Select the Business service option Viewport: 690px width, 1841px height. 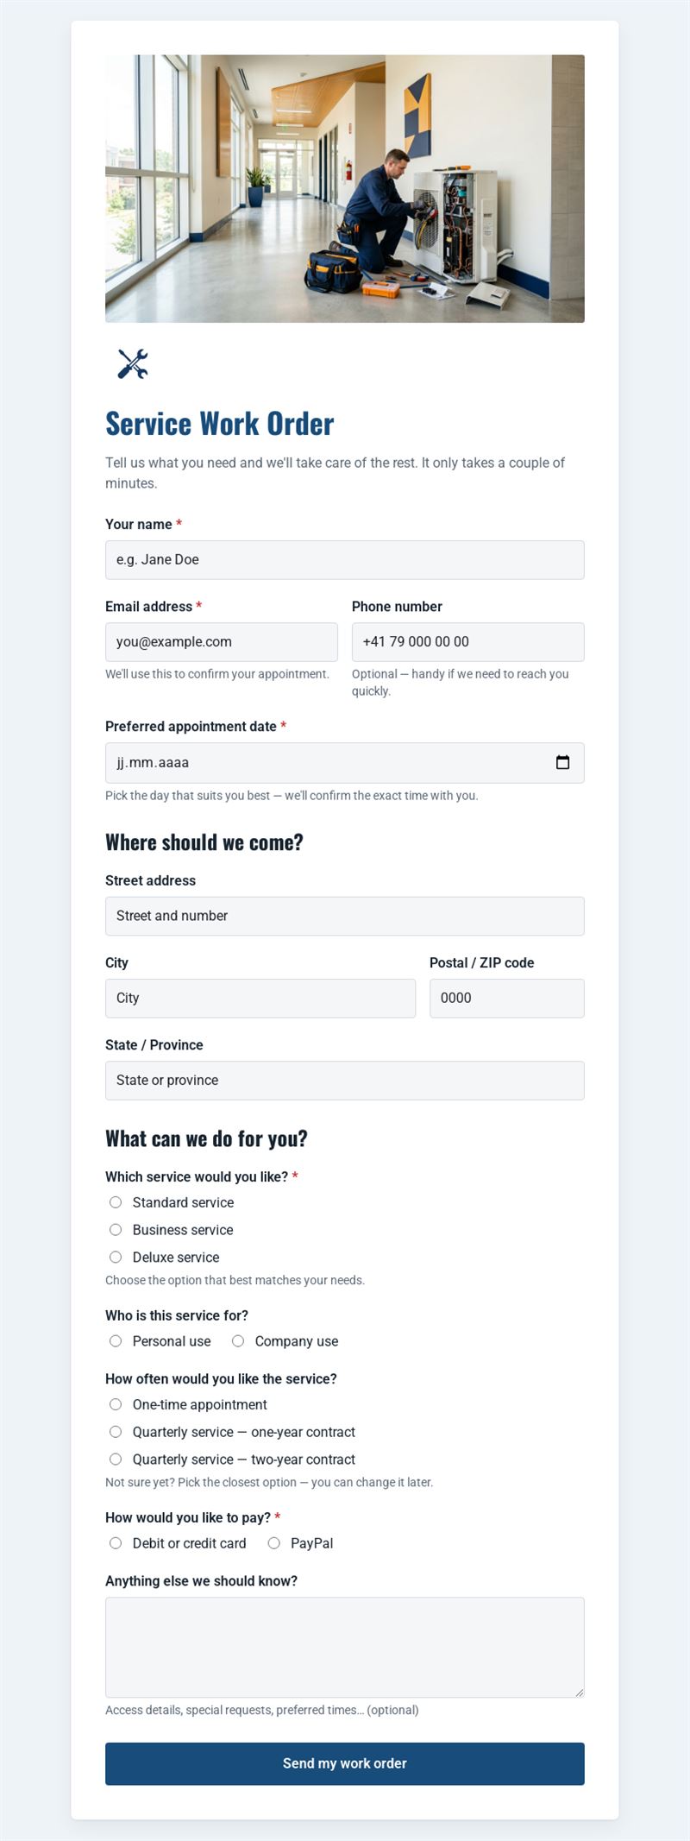116,1230
